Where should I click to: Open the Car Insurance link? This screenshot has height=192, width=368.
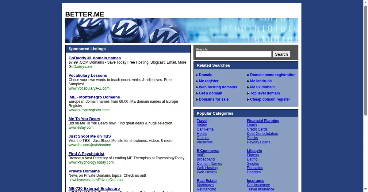point(258,185)
